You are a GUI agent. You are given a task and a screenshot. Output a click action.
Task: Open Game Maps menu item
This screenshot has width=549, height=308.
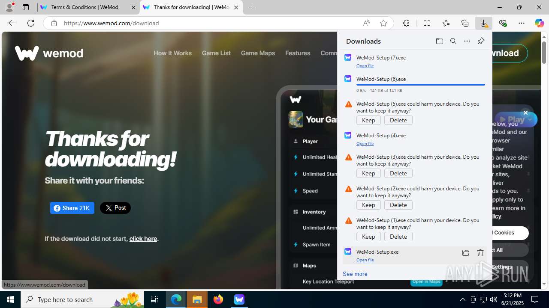coord(258,53)
